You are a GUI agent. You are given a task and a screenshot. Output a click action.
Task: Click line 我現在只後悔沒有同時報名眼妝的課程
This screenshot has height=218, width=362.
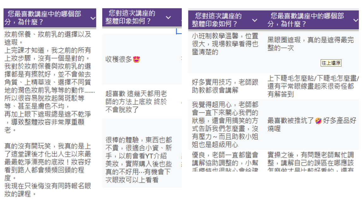pos(48,190)
